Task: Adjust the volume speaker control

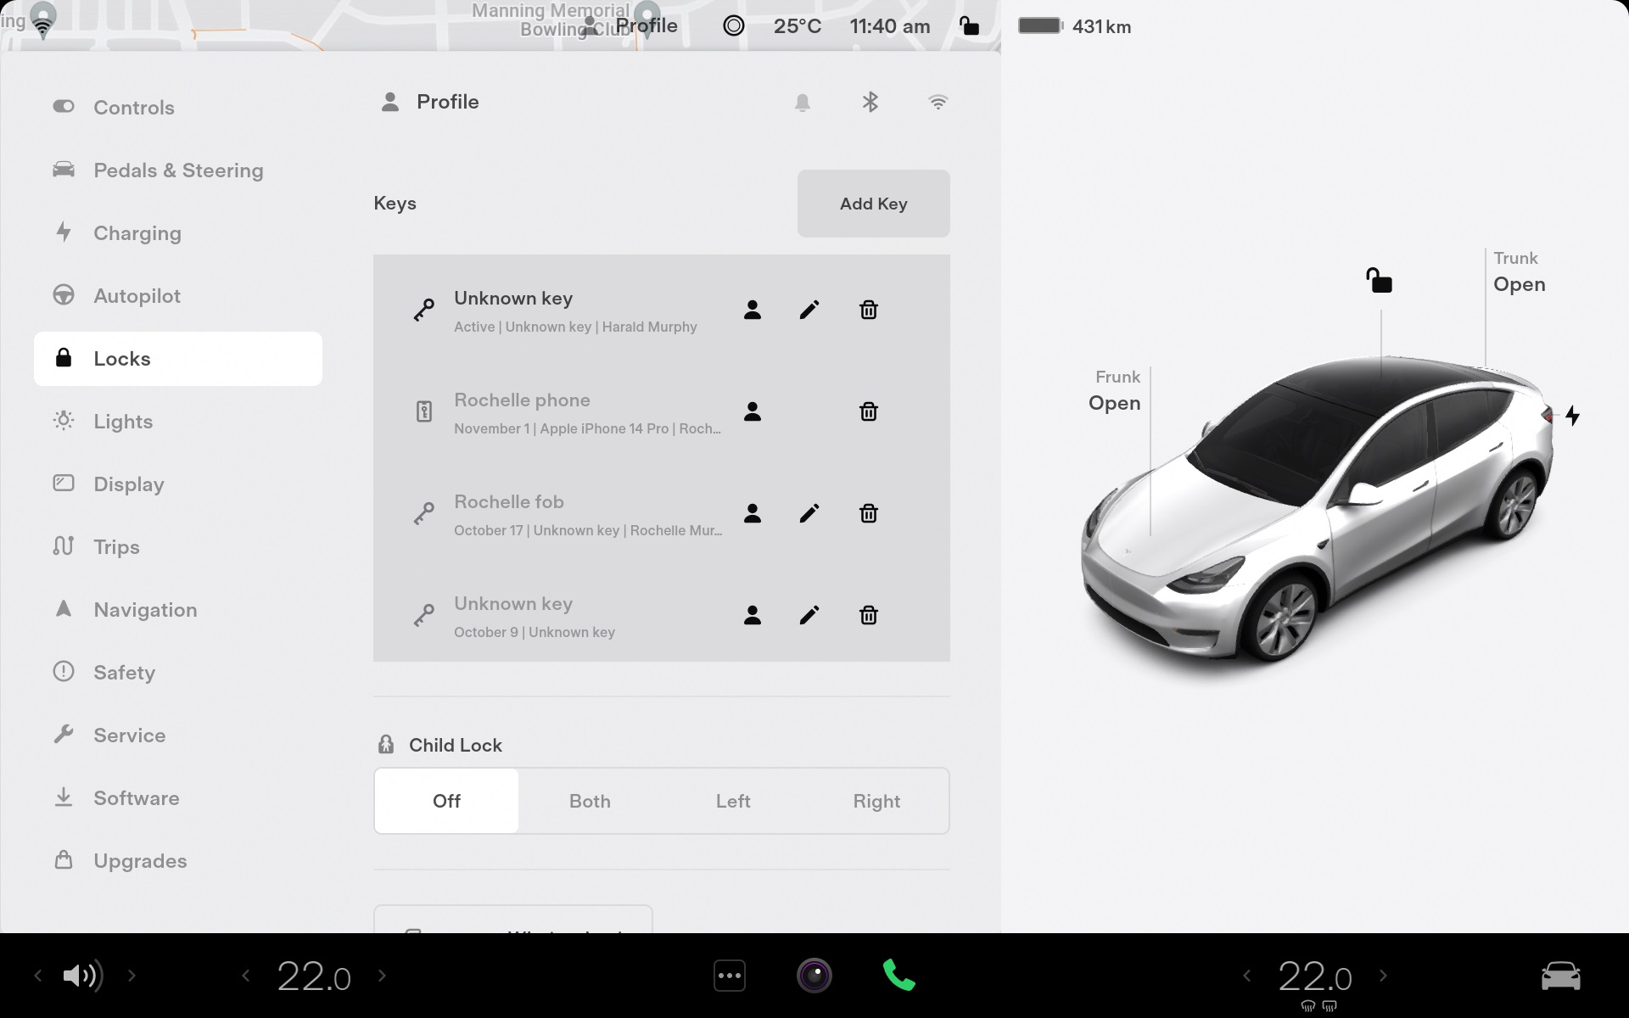Action: point(82,976)
